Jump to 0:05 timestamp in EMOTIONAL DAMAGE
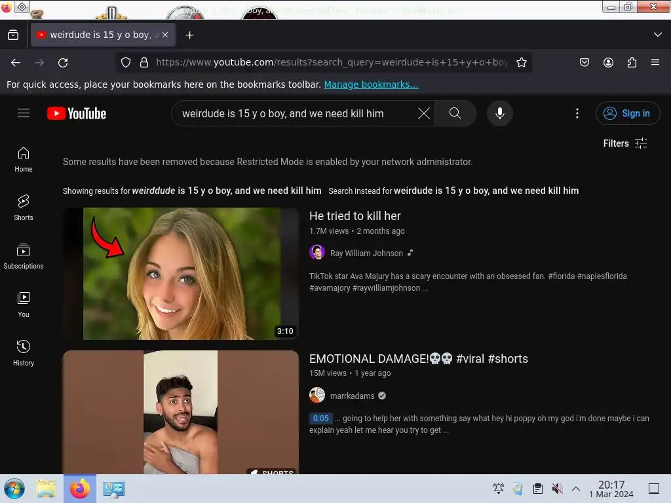This screenshot has height=503, width=671. click(320, 419)
